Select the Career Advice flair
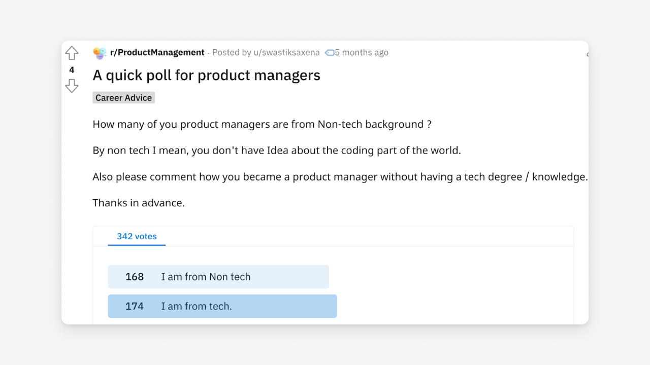Screen dimensions: 650x365 (123, 97)
